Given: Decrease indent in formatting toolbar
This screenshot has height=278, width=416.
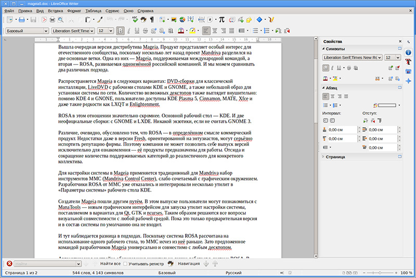Looking at the screenshot, I should point(287,31).
